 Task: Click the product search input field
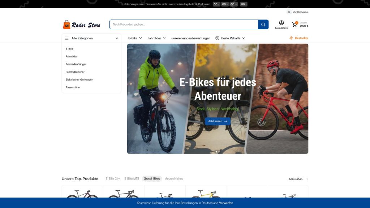pos(181,24)
